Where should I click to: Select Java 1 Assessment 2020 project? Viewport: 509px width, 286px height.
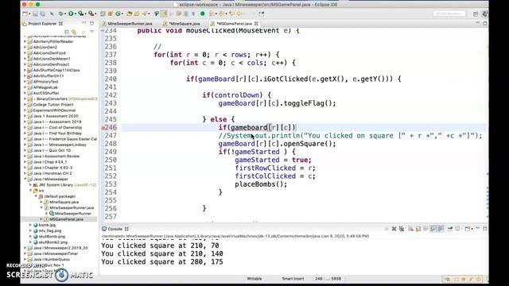coord(56,116)
